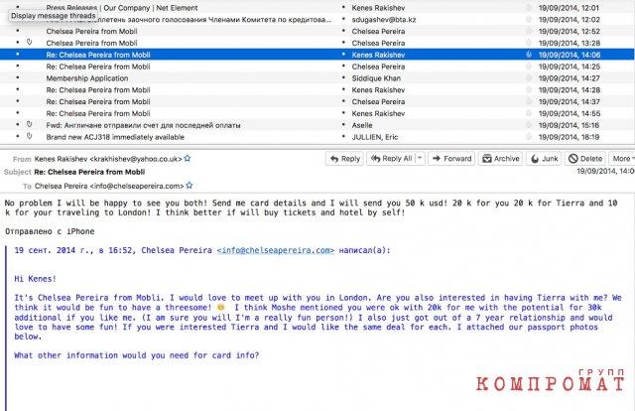The height and width of the screenshot is (411, 635).
Task: Archive the open message
Action: pos(501,159)
